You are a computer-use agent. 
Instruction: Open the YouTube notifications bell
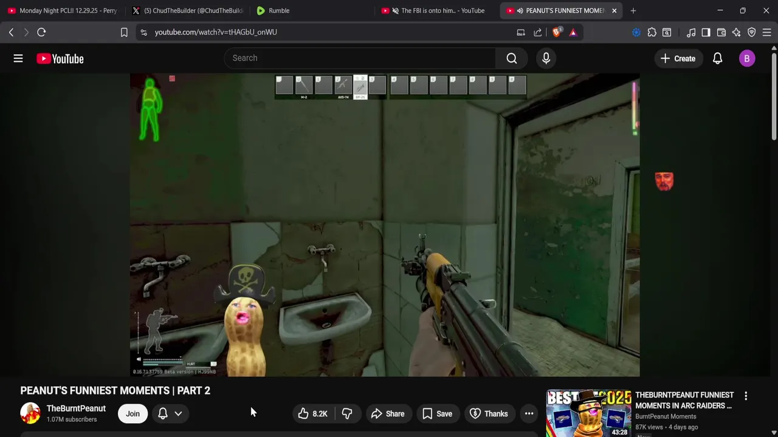tap(717, 58)
